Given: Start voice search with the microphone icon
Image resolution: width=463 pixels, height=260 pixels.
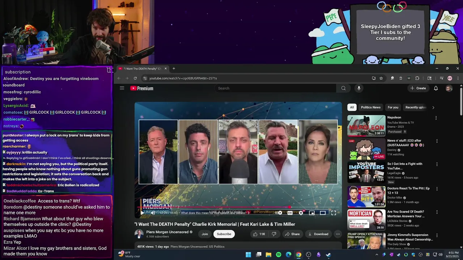Looking at the screenshot, I should pyautogui.click(x=359, y=88).
